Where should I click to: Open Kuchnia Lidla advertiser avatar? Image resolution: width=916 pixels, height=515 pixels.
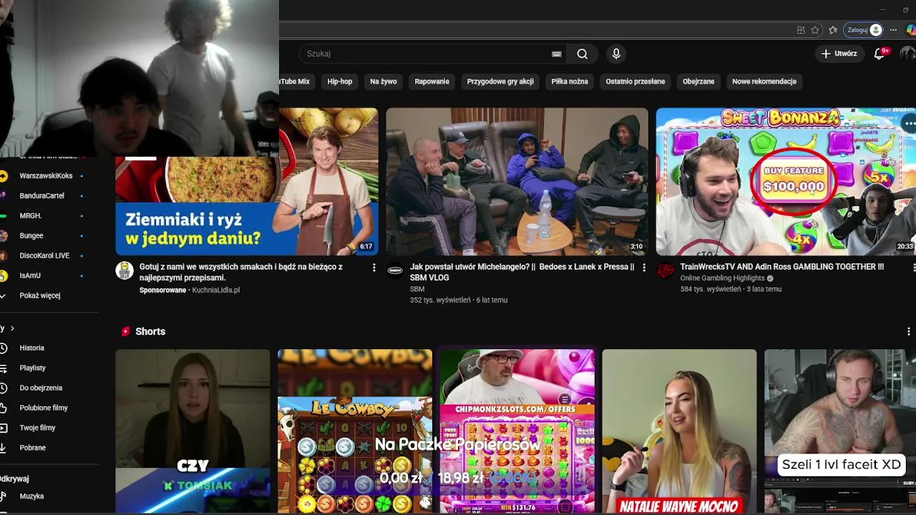(x=125, y=270)
